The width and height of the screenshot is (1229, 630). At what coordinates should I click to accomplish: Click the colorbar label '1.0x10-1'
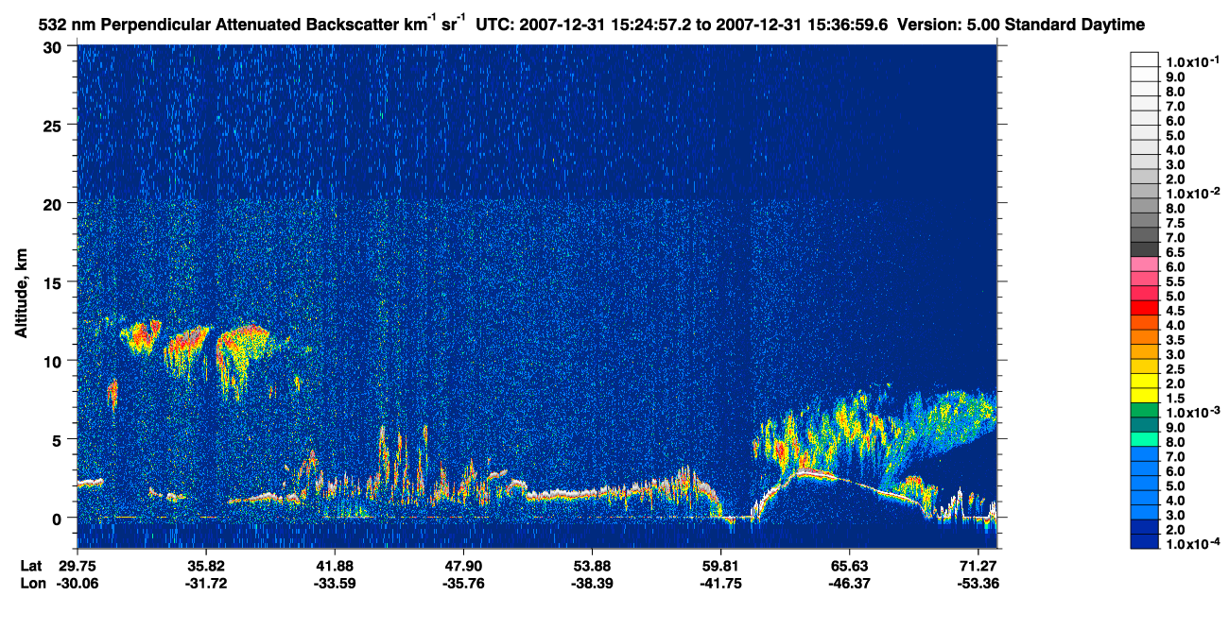point(1192,60)
